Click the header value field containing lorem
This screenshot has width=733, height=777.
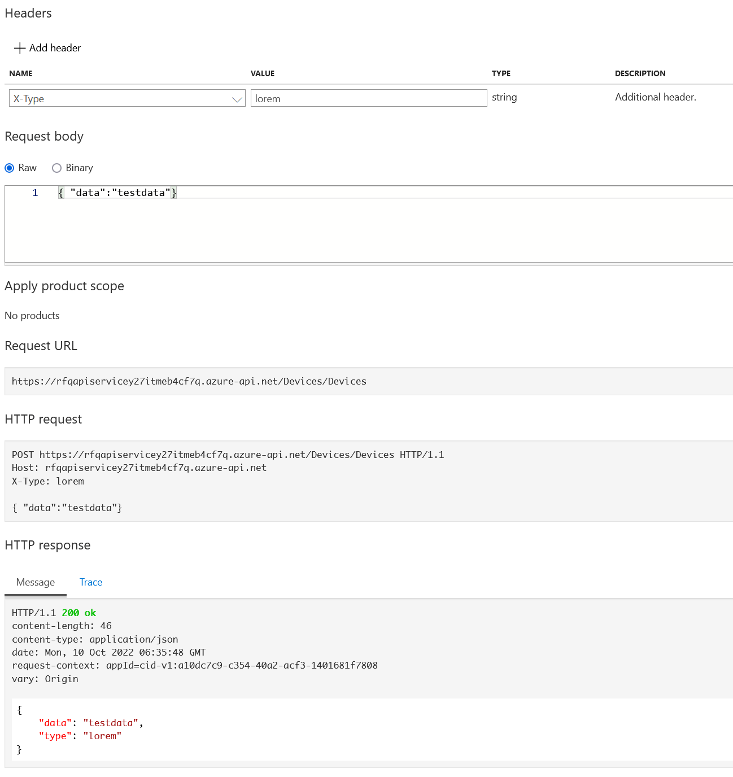click(368, 98)
